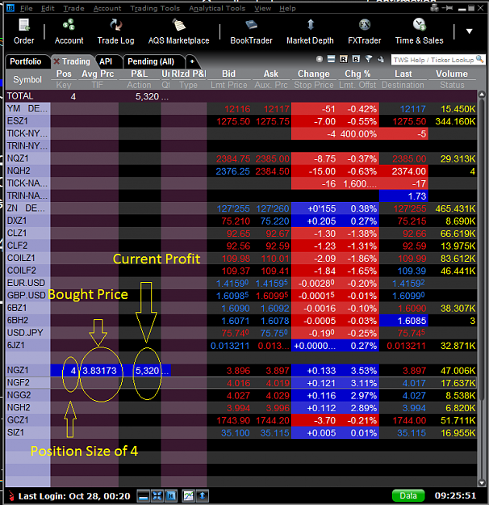Open AQS Marketplace from toolbar
Screen dimensions: 489x505
(178, 32)
